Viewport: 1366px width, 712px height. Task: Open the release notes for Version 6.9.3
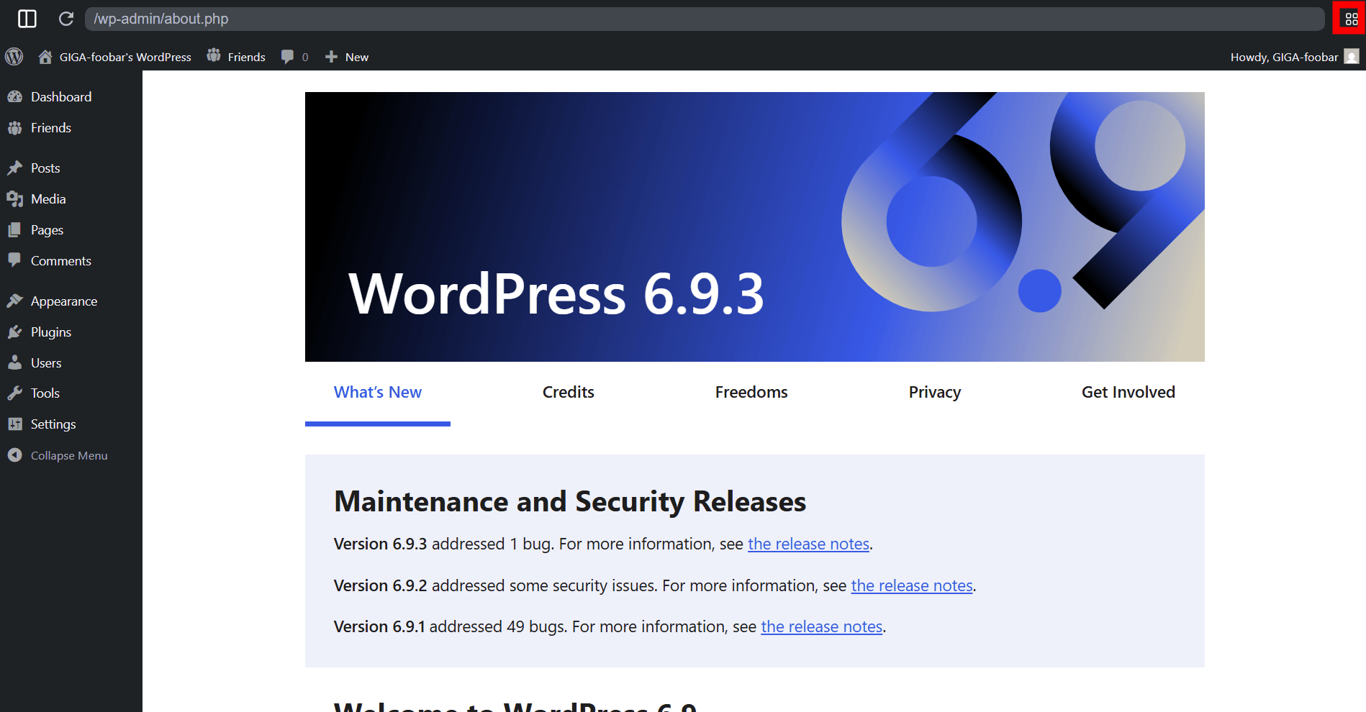[x=808, y=544]
